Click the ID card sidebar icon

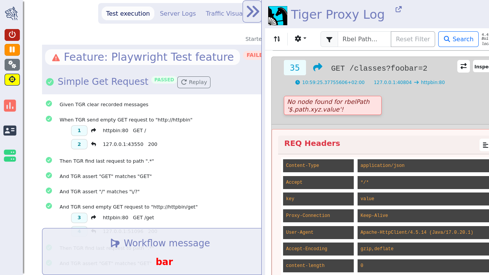coord(10,131)
